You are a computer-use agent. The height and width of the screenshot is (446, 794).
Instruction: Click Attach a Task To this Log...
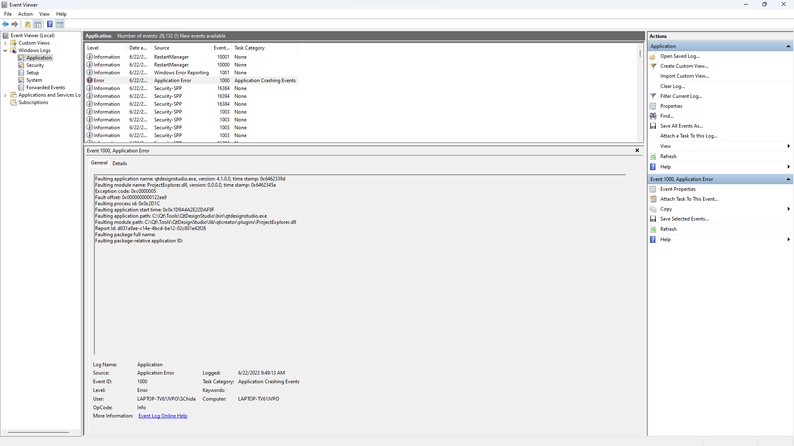tap(689, 136)
